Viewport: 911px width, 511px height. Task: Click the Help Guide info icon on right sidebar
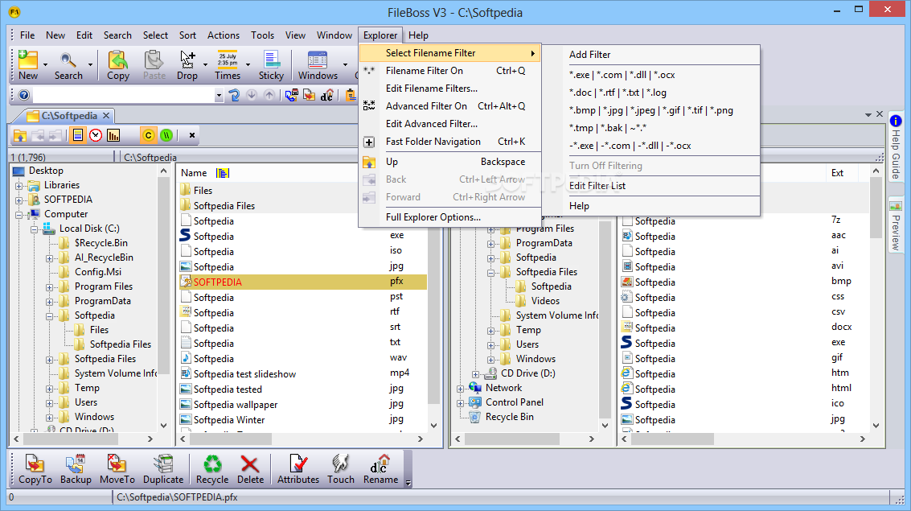pyautogui.click(x=895, y=121)
